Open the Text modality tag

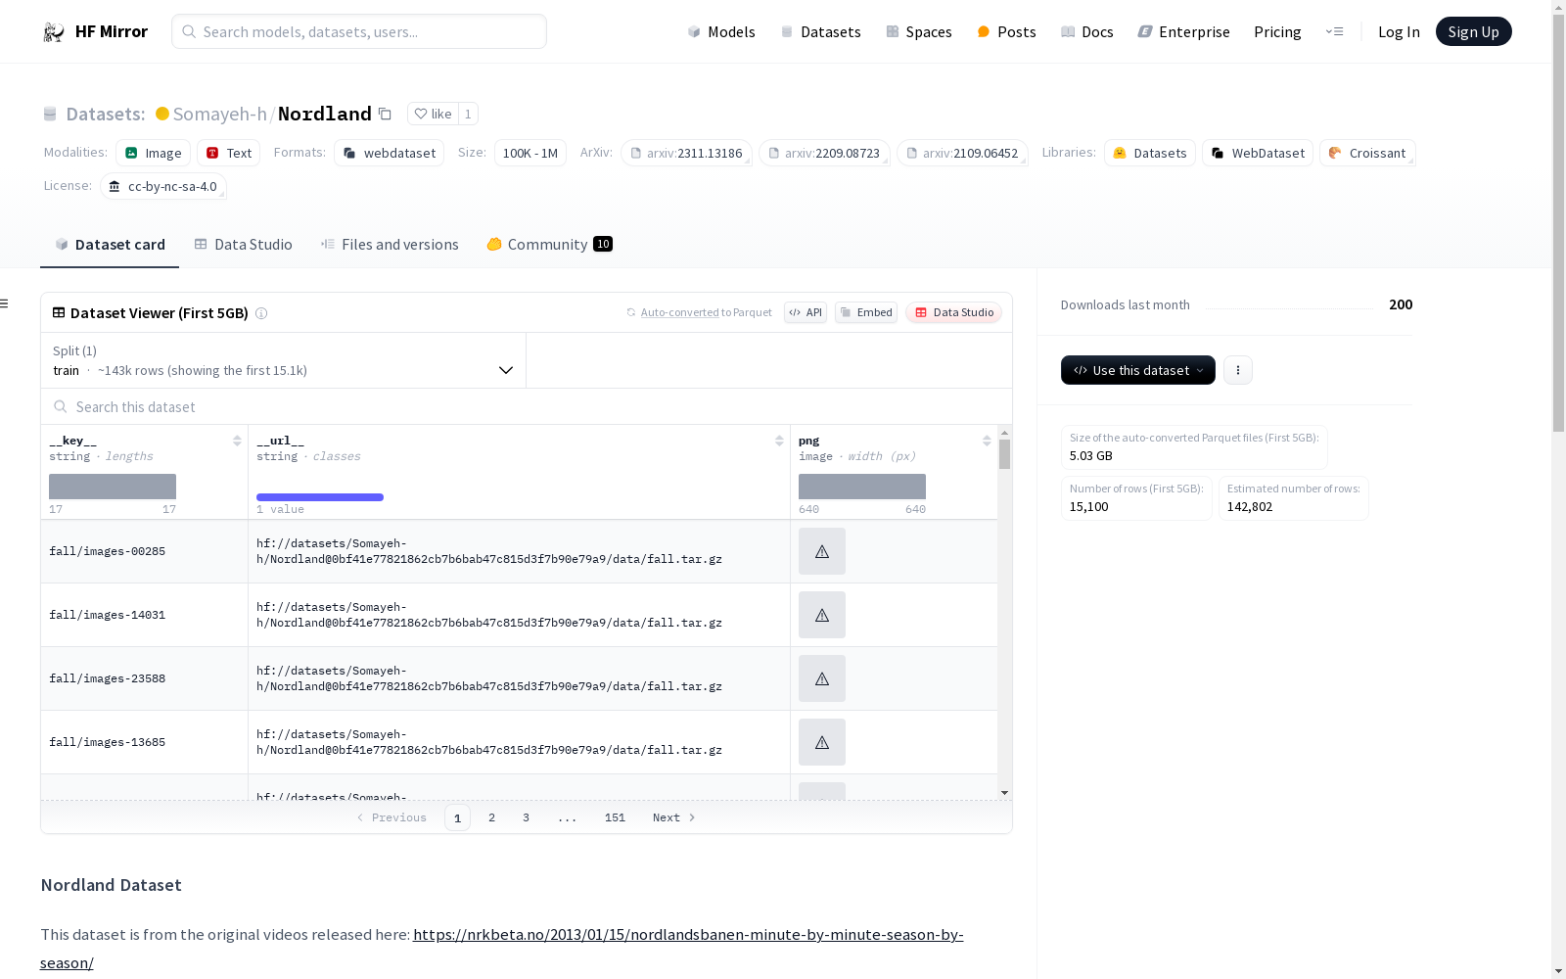(x=229, y=153)
